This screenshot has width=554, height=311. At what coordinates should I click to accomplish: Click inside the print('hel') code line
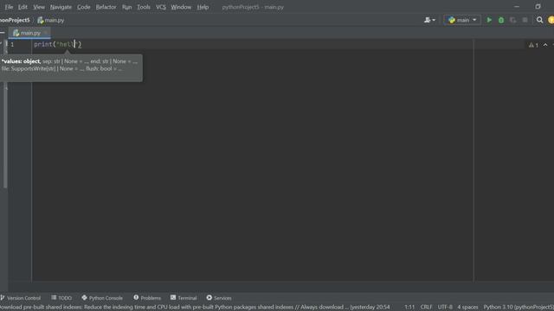coord(58,44)
